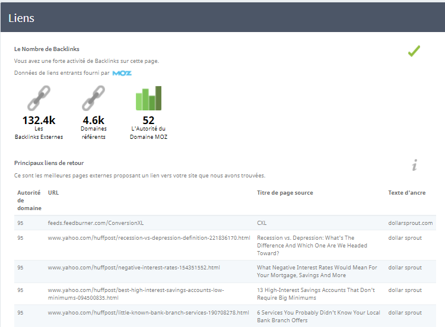Click the Texte d'ancre column header
Viewport: 445px width, 327px height.
[x=406, y=193]
